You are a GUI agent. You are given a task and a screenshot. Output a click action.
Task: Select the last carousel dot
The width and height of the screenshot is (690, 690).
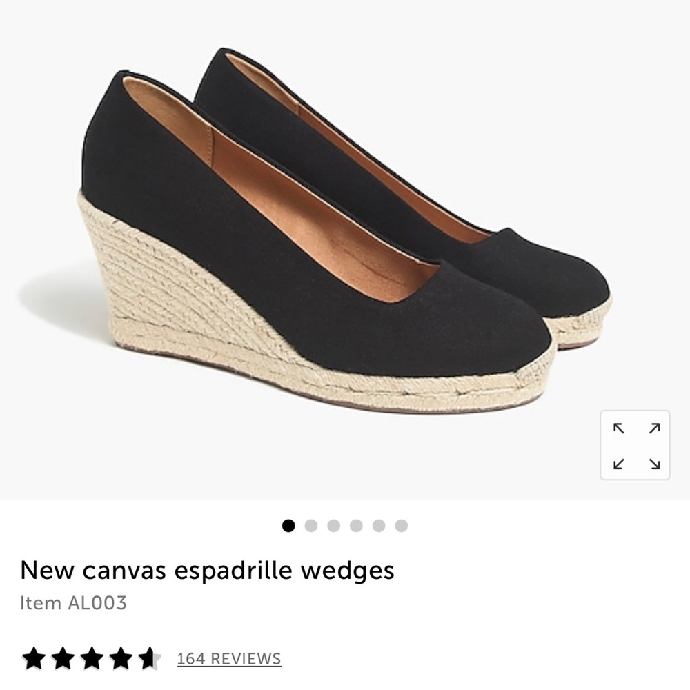400,525
